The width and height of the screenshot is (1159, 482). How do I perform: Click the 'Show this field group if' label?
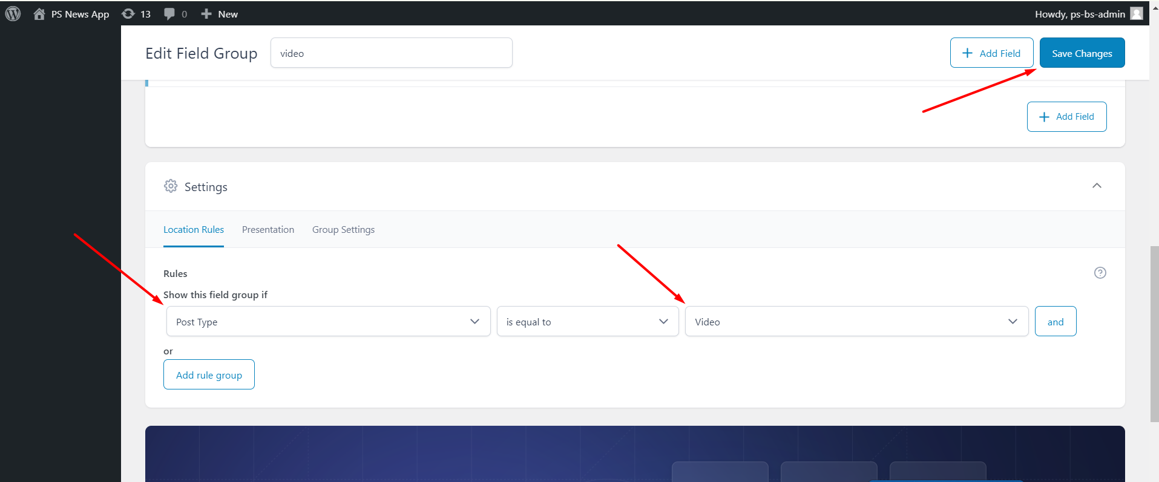[x=215, y=295]
